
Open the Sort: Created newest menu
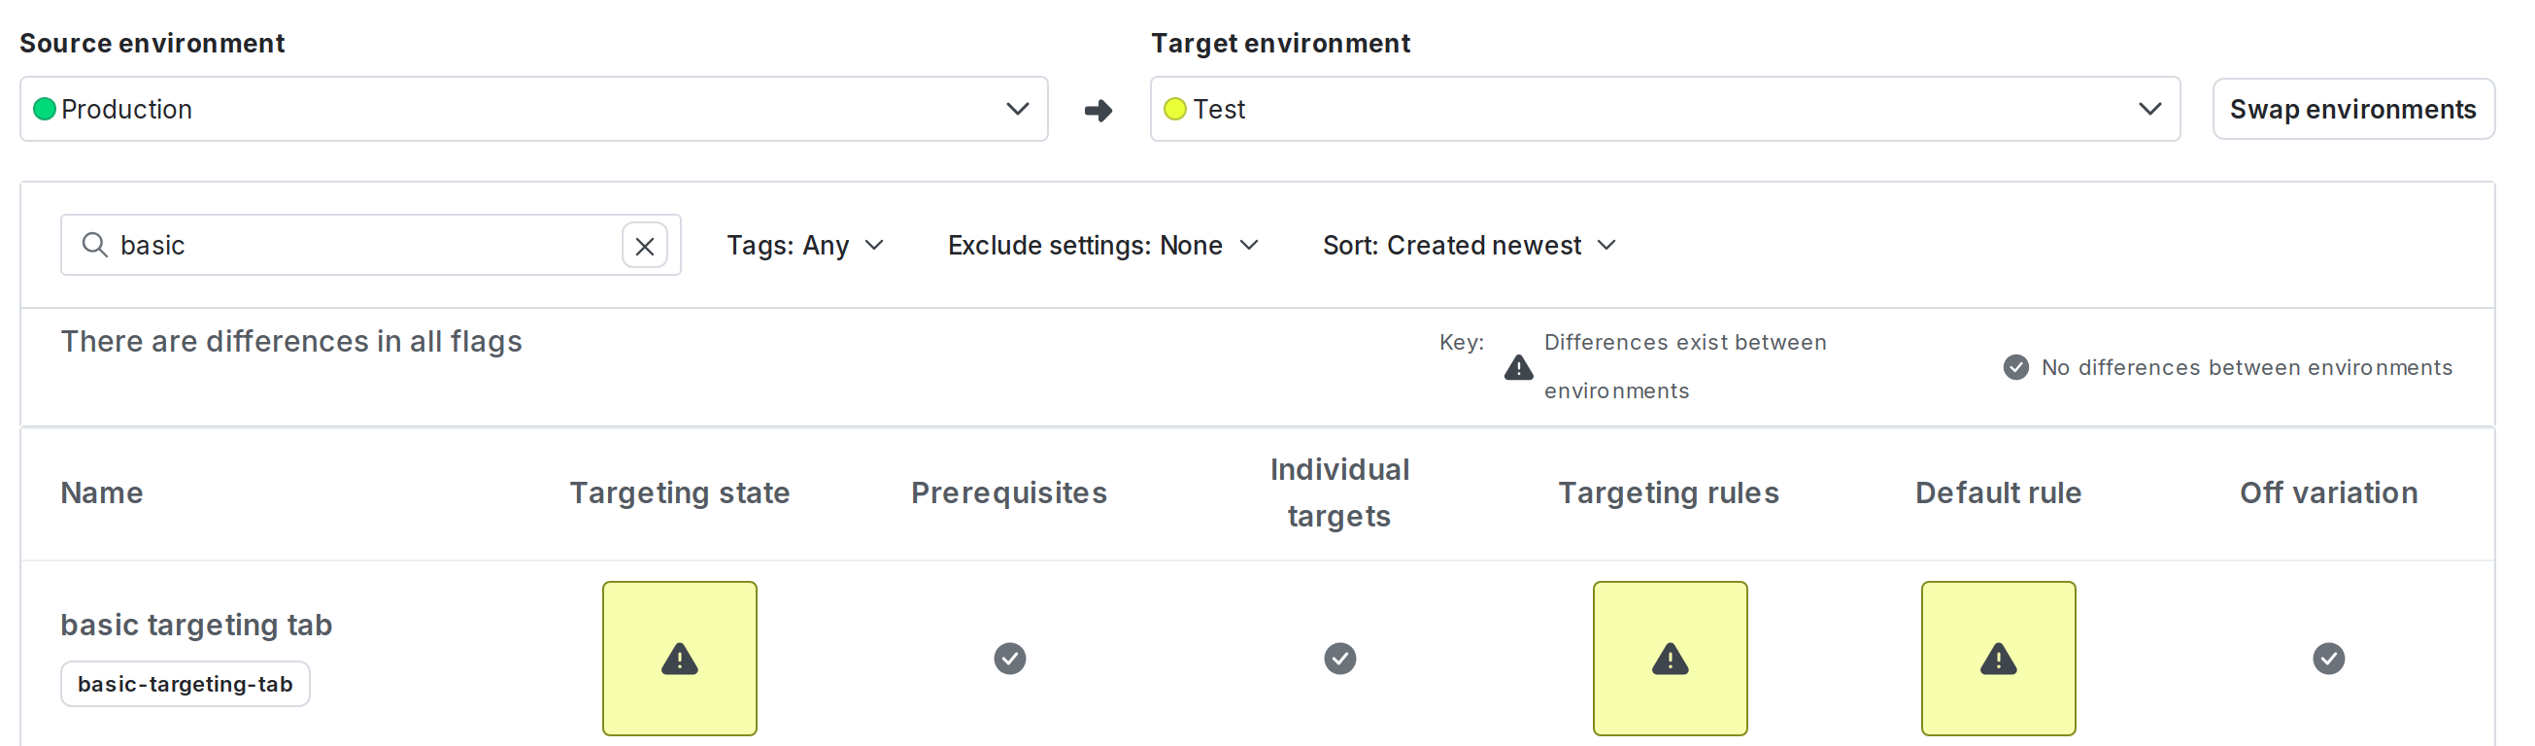pos(1469,246)
